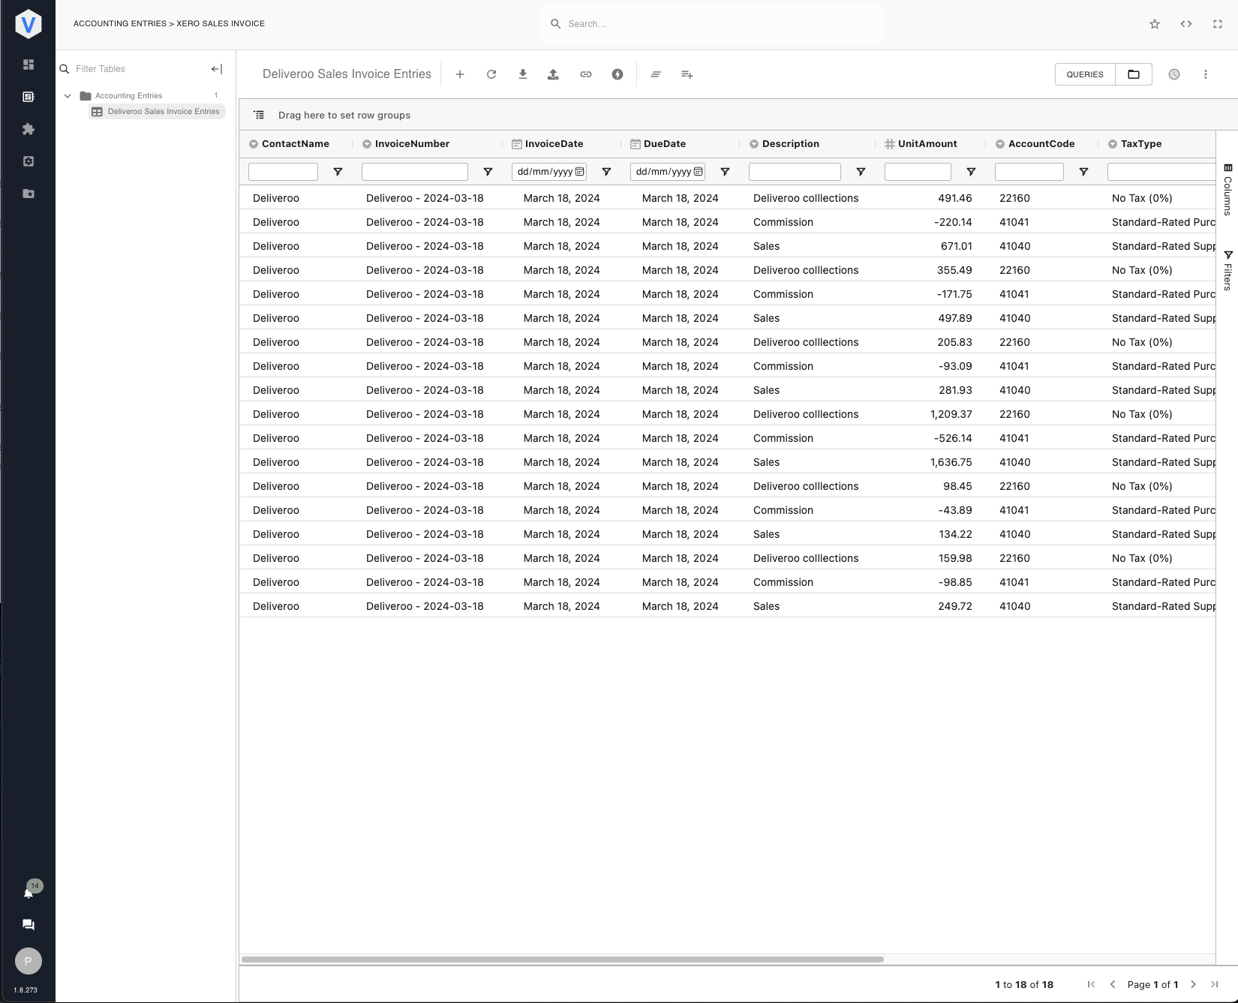Sort by ContactName column header

pos(295,144)
